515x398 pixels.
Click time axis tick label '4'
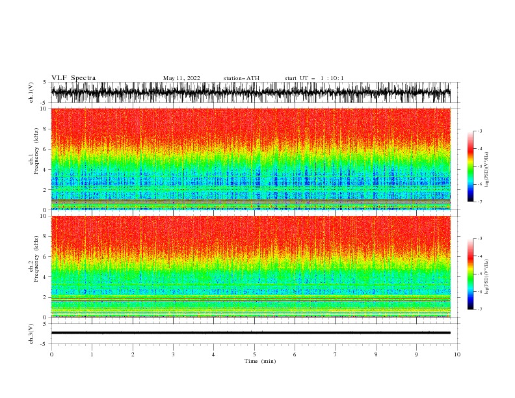[213, 354]
